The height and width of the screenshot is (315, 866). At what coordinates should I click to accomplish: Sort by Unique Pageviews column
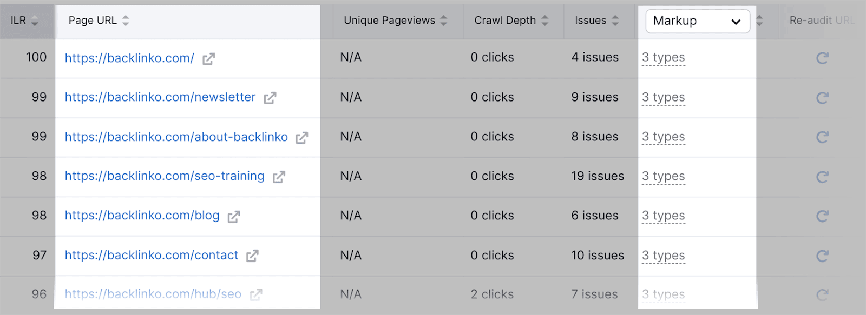(x=444, y=21)
